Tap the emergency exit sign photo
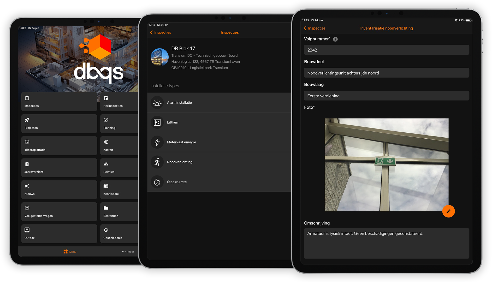The image size is (492, 282). coord(386,165)
